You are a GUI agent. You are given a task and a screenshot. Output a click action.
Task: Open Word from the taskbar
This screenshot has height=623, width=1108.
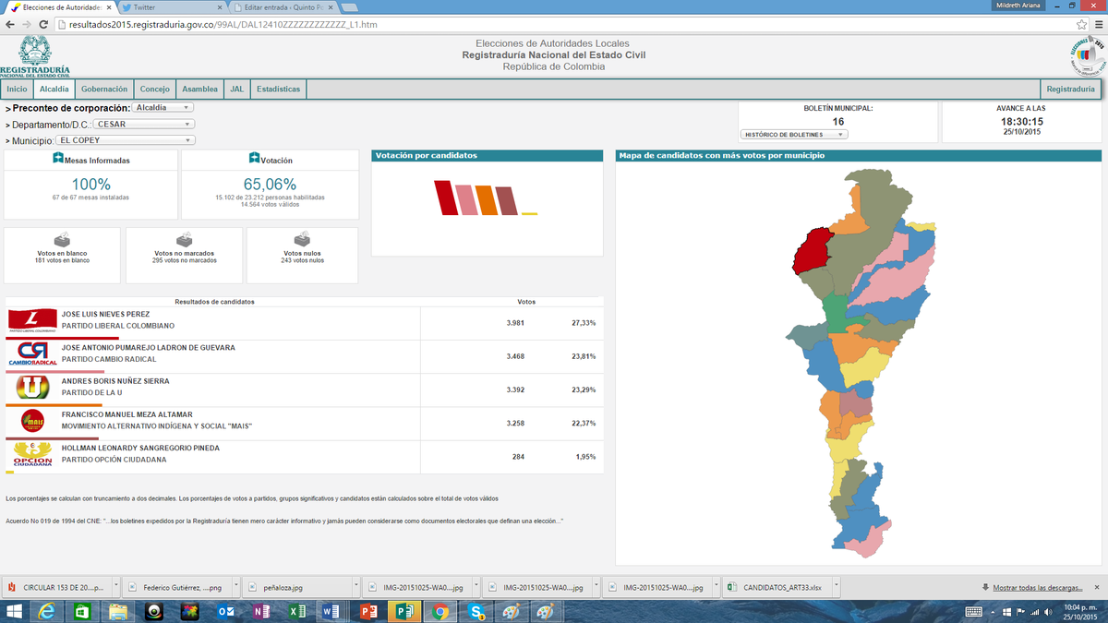(332, 612)
